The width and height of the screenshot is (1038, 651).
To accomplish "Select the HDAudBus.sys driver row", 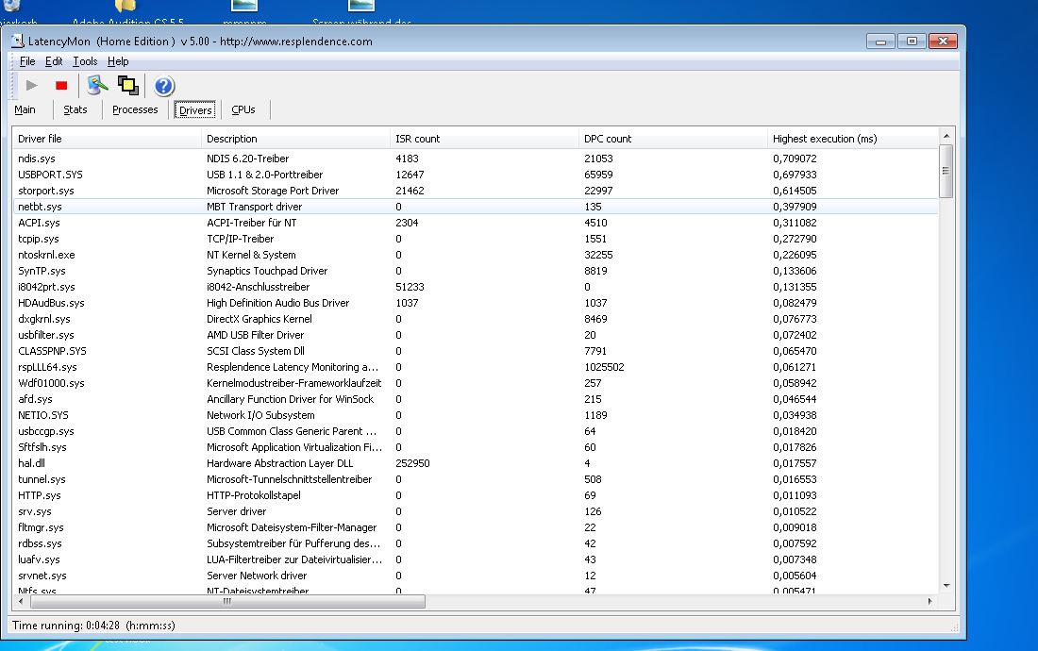I will (x=476, y=303).
